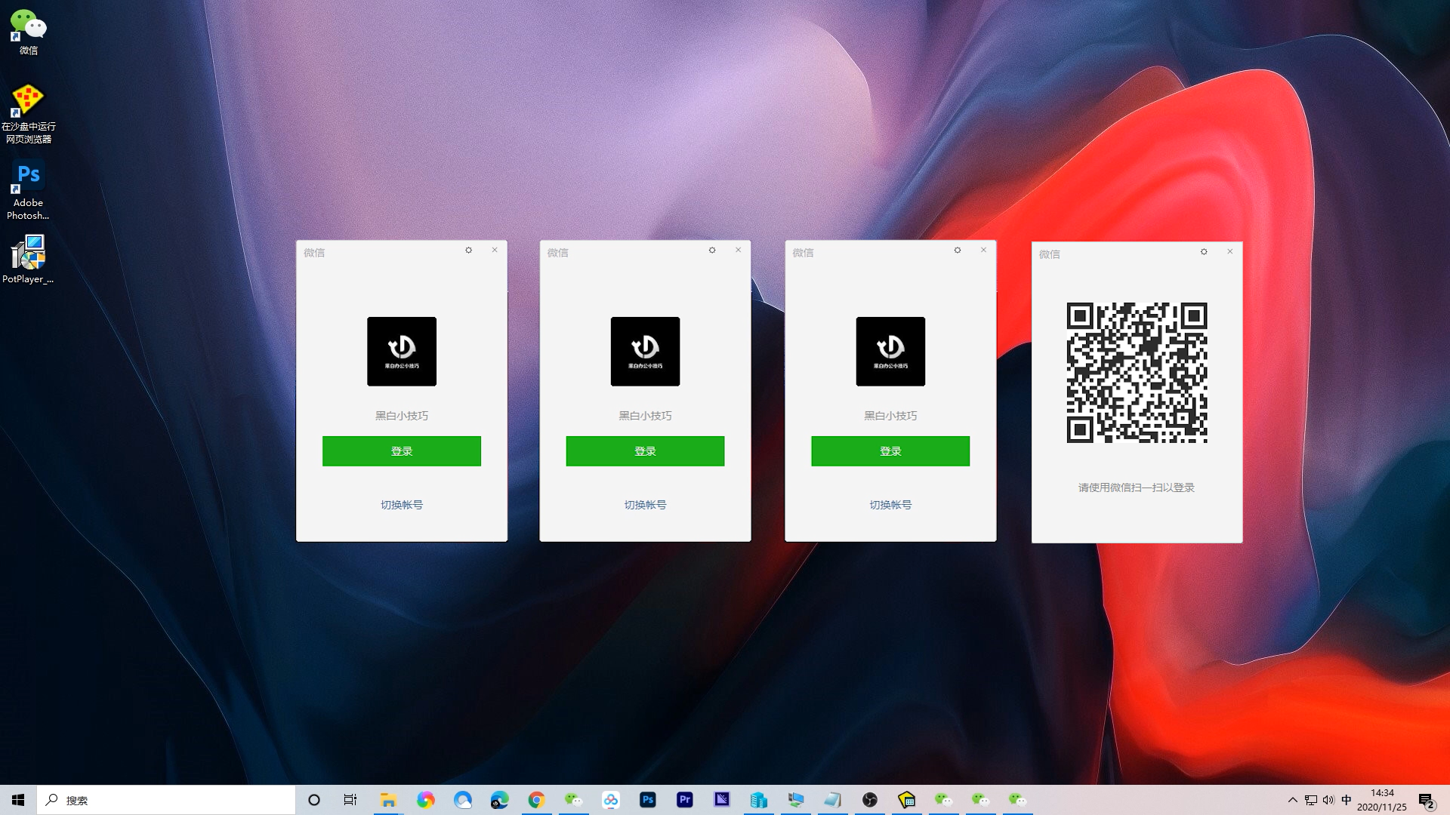Open Premiere Pro from taskbar
This screenshot has width=1450, height=815.
(x=684, y=800)
